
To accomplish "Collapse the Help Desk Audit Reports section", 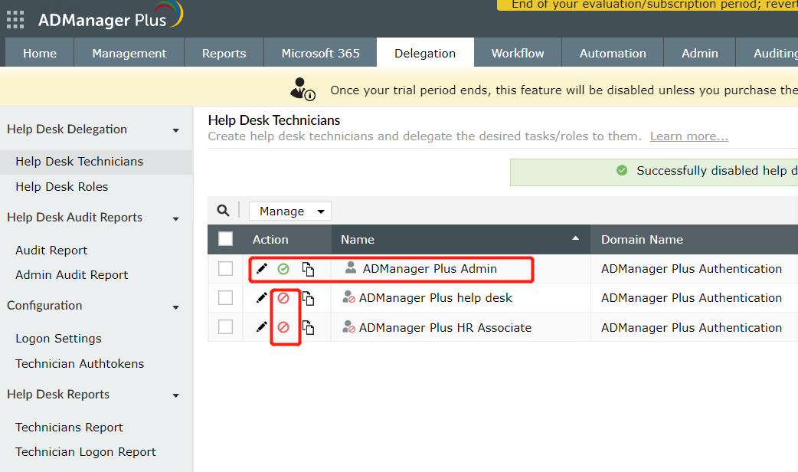I will pos(175,218).
